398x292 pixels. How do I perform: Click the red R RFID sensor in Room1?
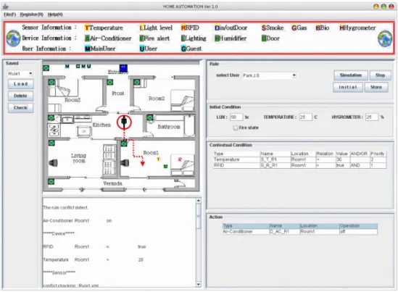pos(180,159)
